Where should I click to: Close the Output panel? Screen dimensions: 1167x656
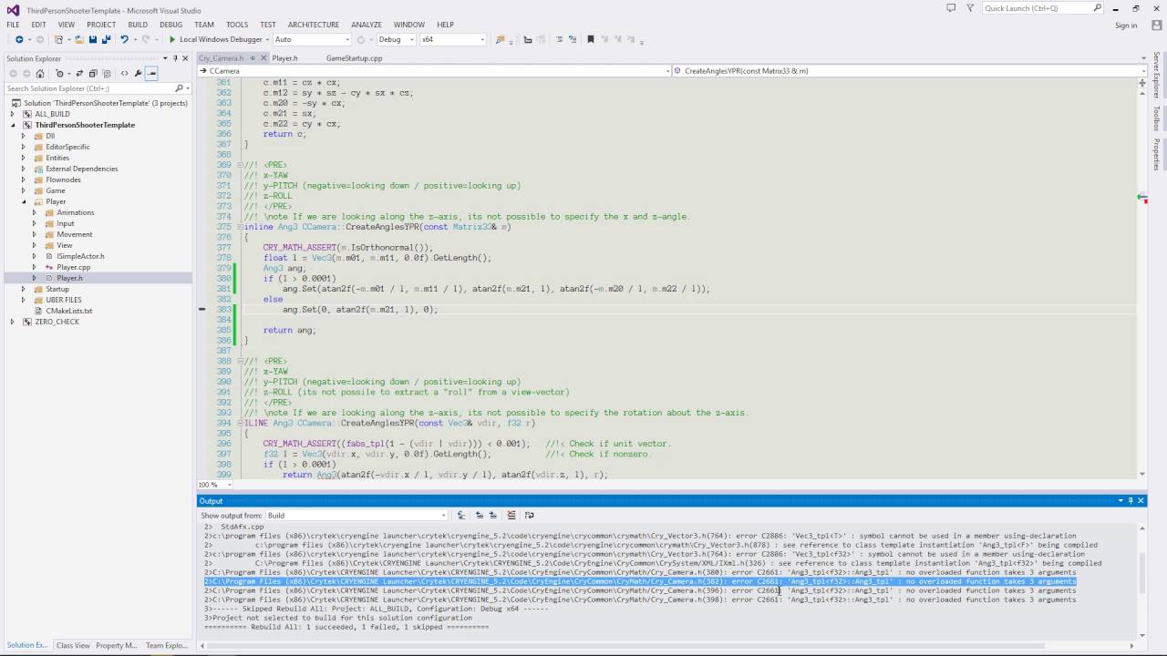coord(1141,500)
